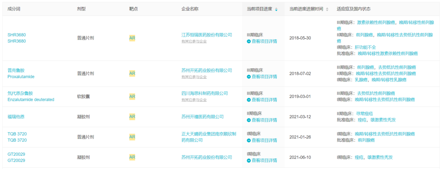Expand 有其它参与企业 under 四川海思科制药

click(194, 100)
